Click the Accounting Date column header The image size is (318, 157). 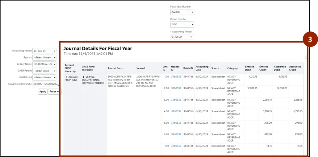[x=202, y=68]
